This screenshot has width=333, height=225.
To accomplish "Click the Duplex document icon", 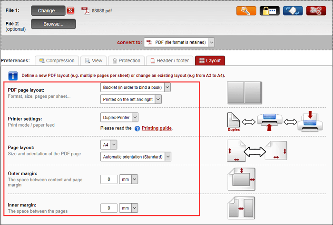I will coord(234,122).
